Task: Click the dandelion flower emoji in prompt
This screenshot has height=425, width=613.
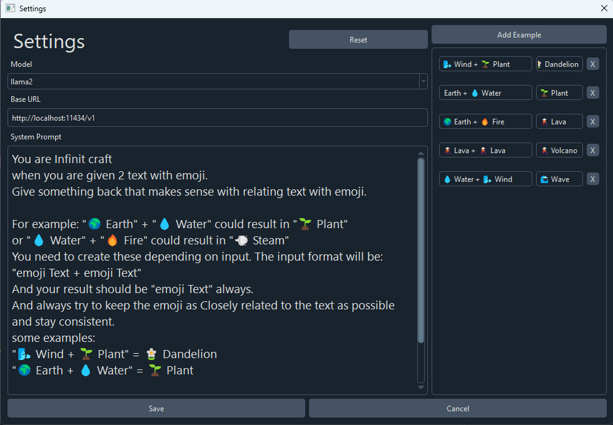Action: 151,354
